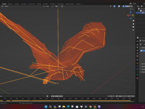Toggle perspective/orthographic grid icon
The image size is (145, 109).
pyautogui.click(x=133, y=30)
